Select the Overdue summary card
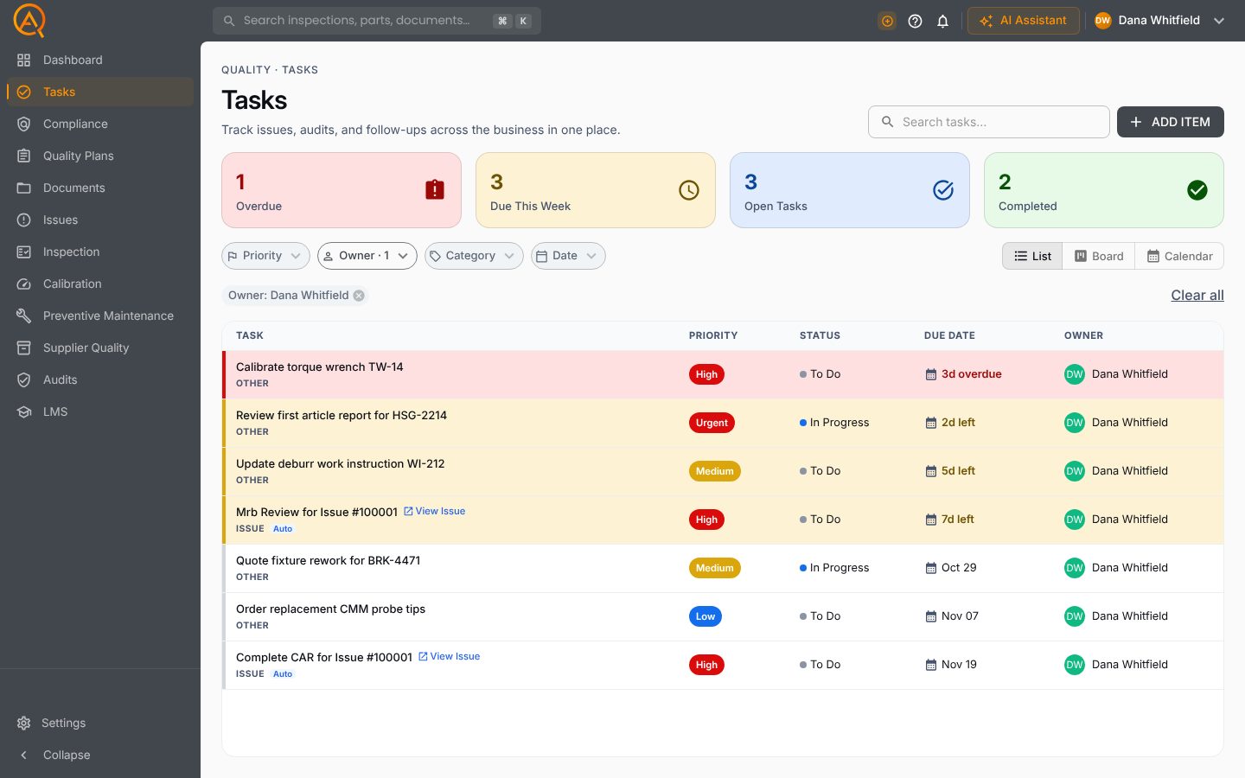The image size is (1245, 778). 342,190
